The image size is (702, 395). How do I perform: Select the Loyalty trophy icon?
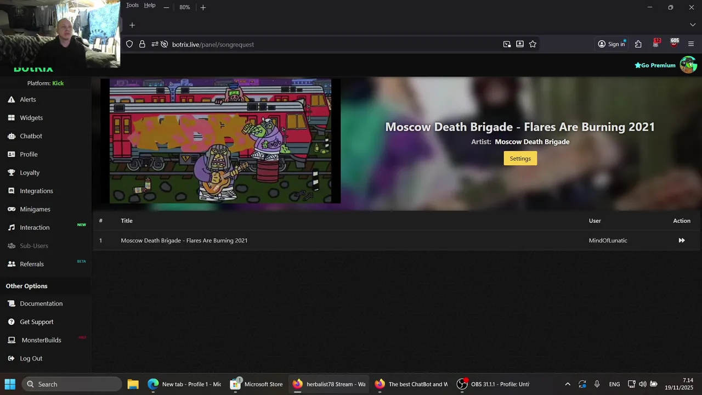tap(11, 172)
